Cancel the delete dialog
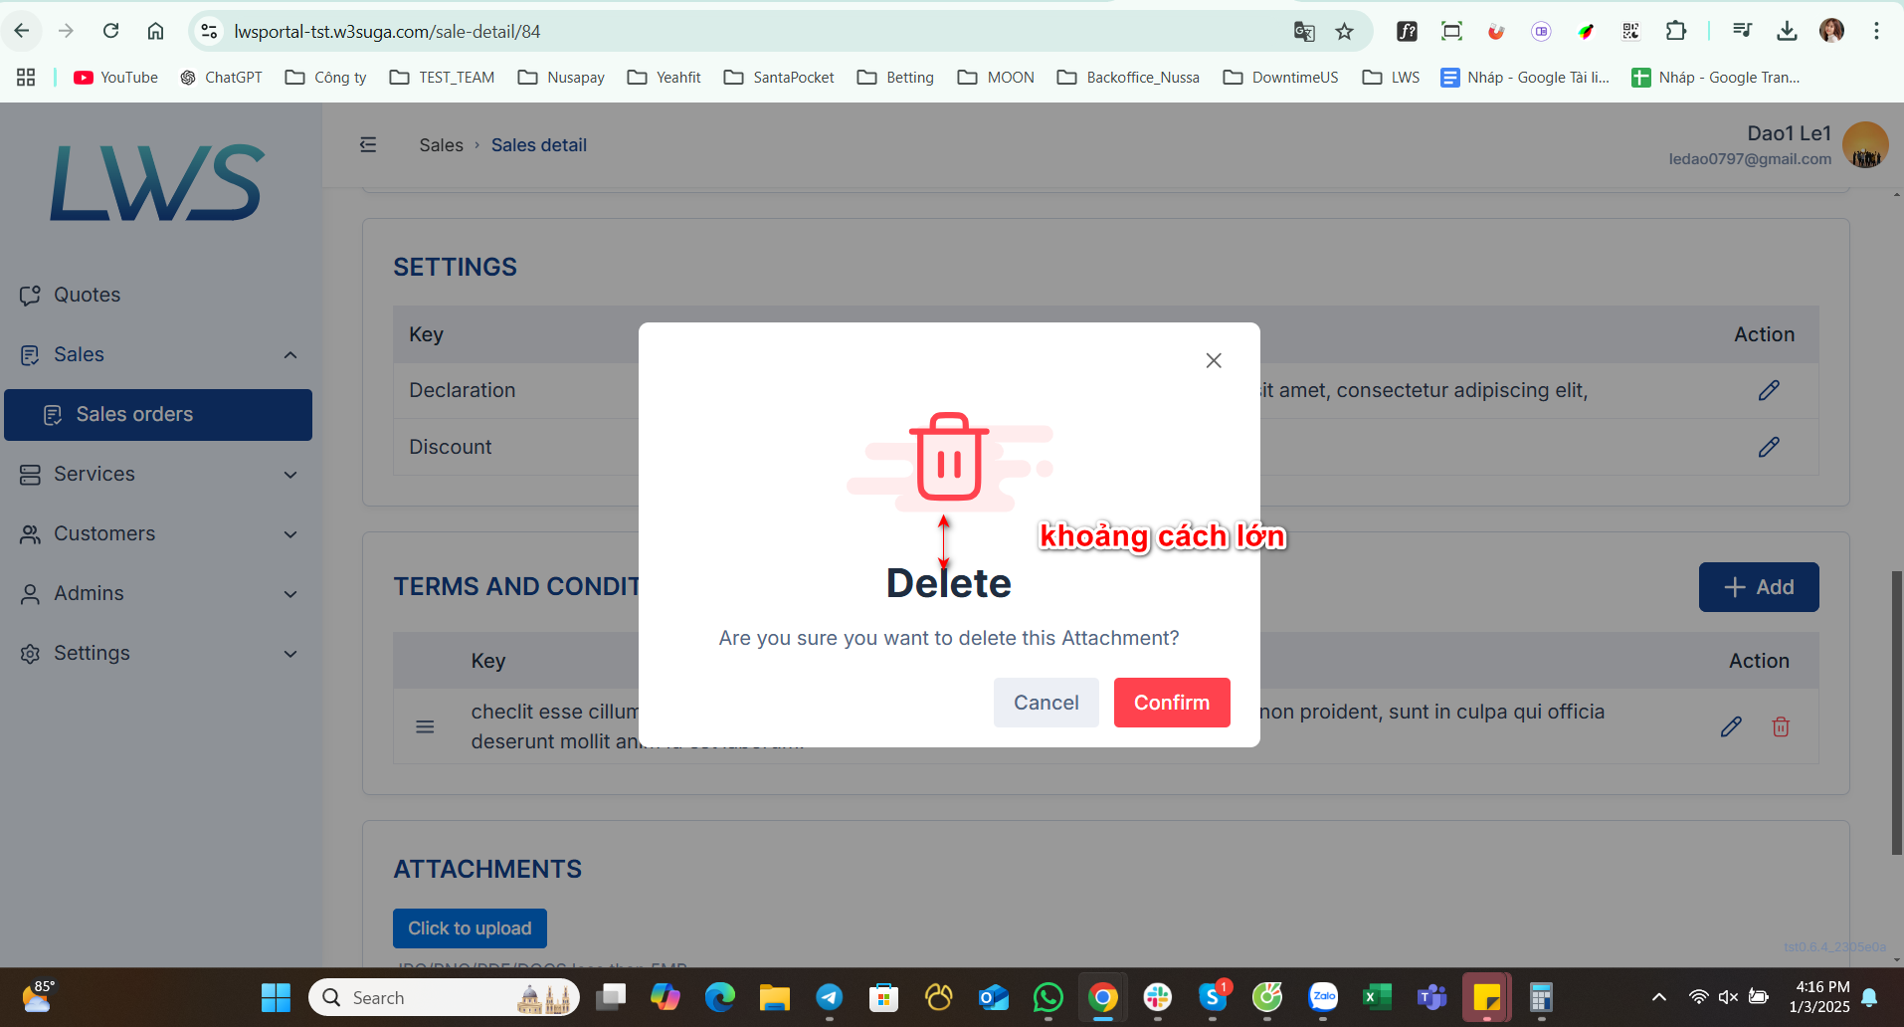The height and width of the screenshot is (1027, 1904). pyautogui.click(x=1046, y=703)
